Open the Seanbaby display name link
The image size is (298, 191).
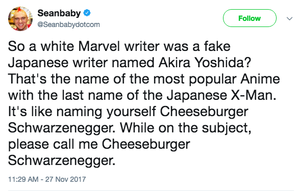point(59,13)
